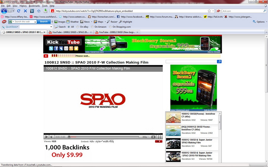Viewport: 268px width, 167px height.
Task: Select the All search radio button
Action: tap(69, 27)
